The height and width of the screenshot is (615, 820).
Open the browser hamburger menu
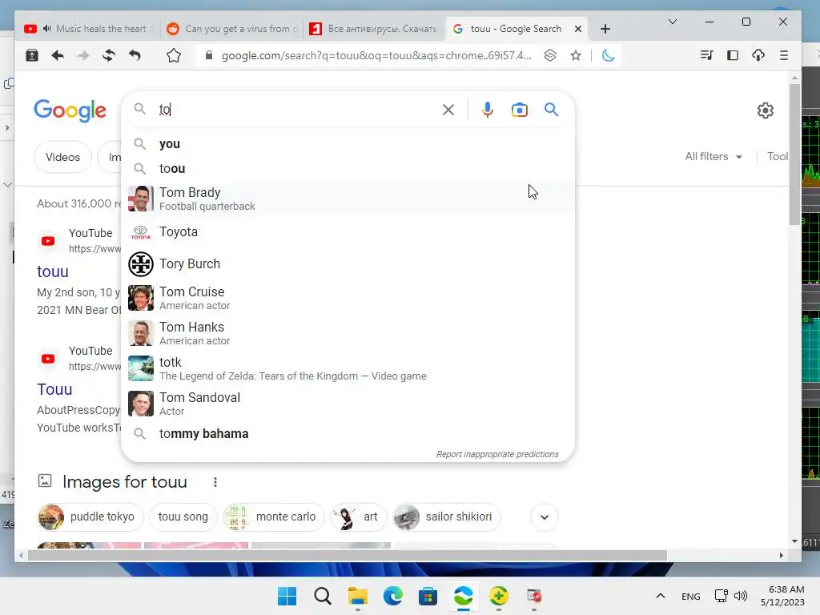pos(783,55)
